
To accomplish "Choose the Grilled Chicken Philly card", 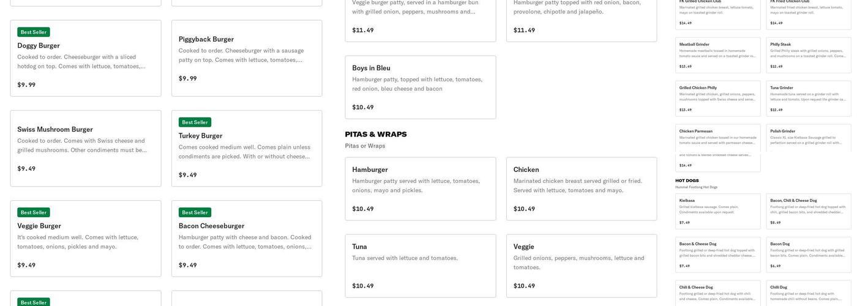I will (x=718, y=99).
